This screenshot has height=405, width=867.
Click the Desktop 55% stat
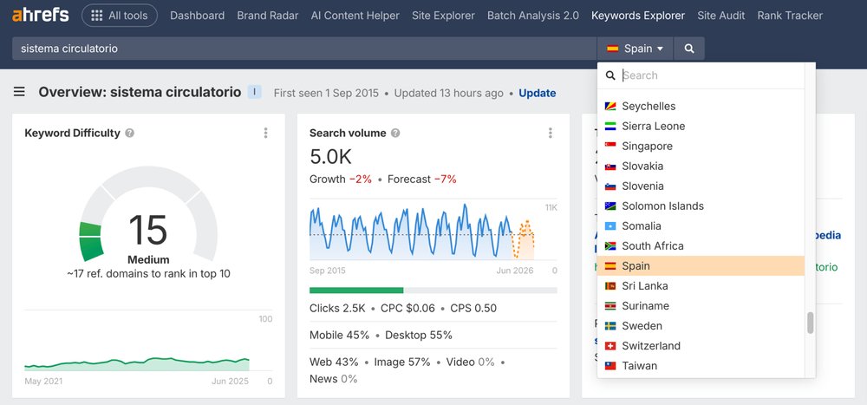coord(419,336)
